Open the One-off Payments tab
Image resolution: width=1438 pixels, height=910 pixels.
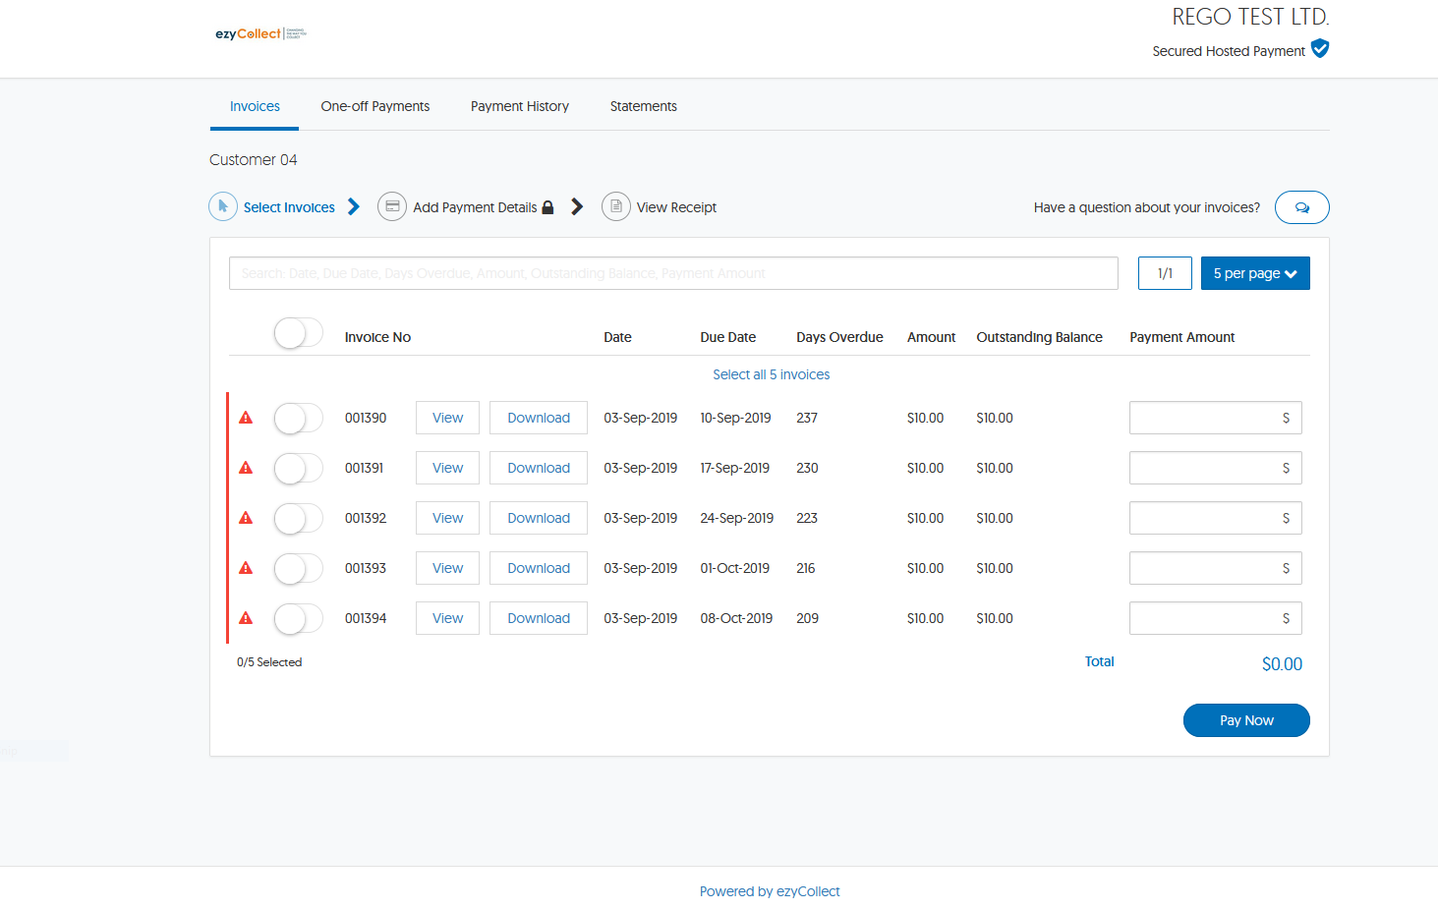tap(375, 106)
